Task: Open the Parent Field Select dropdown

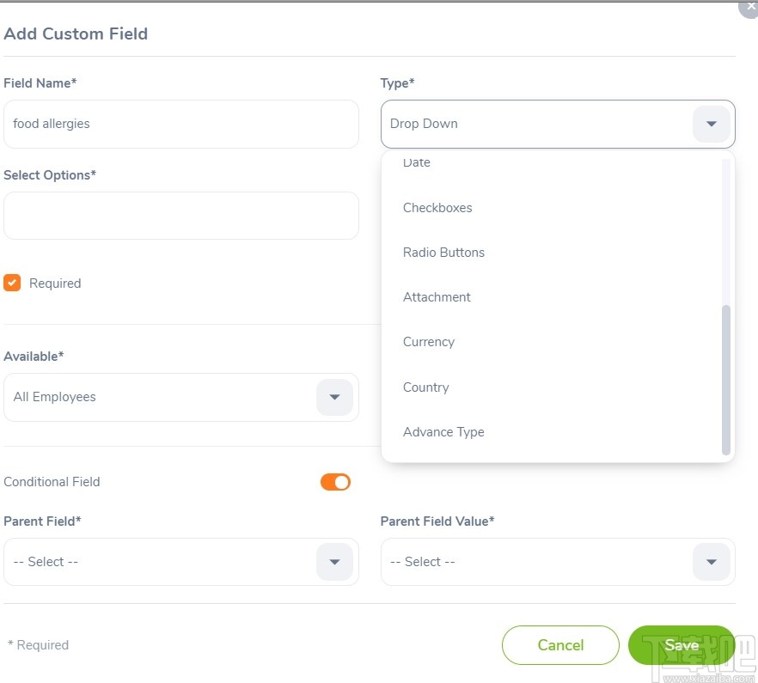Action: [163, 562]
